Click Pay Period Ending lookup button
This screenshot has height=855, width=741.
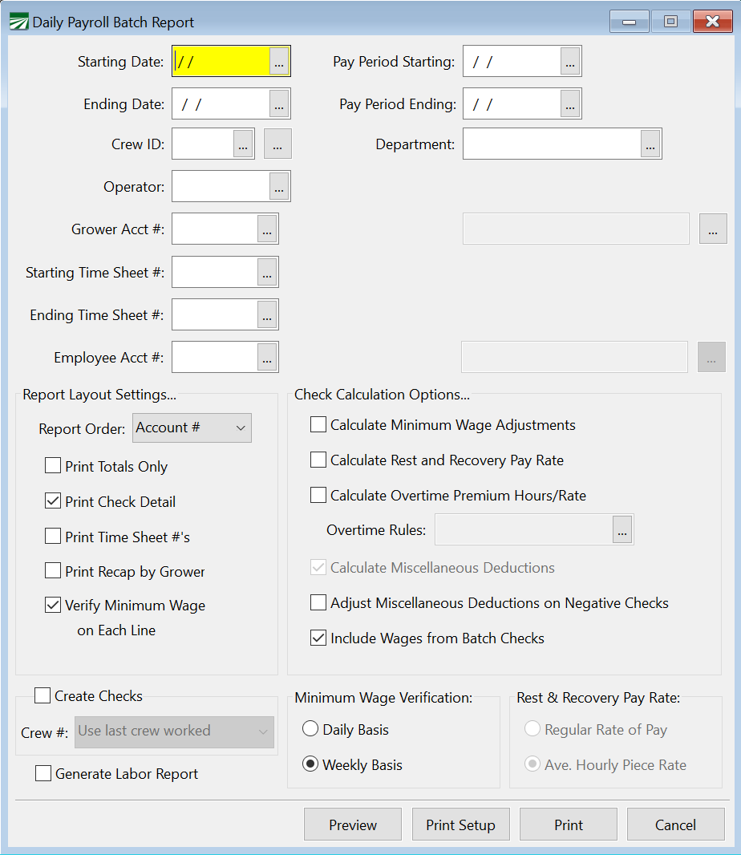tap(569, 104)
